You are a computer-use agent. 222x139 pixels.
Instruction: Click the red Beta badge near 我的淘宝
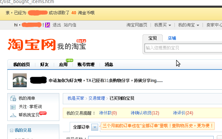tap(81, 41)
